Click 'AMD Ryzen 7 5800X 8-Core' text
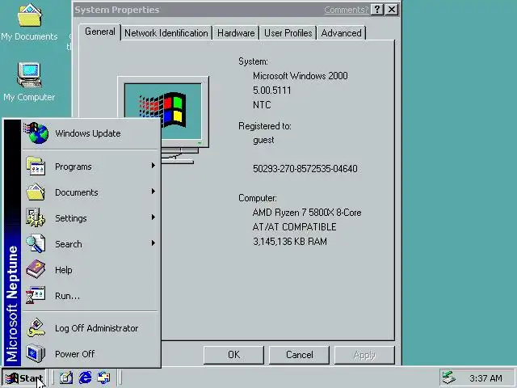The image size is (517, 388). point(307,213)
